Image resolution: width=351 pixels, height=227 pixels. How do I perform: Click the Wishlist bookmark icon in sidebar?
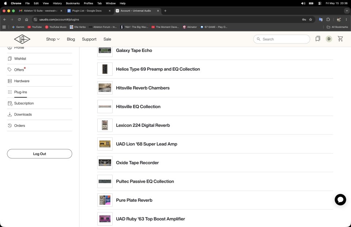[10, 58]
